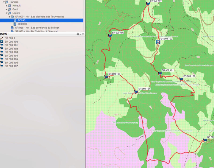Click the Randos folder icon
The height and width of the screenshot is (168, 214).
(x=7, y=2)
